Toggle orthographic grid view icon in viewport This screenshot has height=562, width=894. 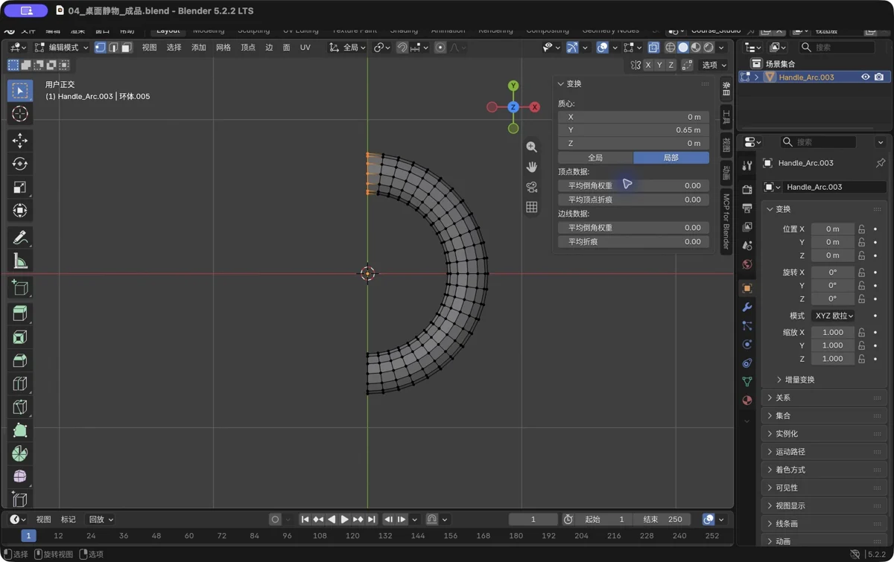click(531, 207)
